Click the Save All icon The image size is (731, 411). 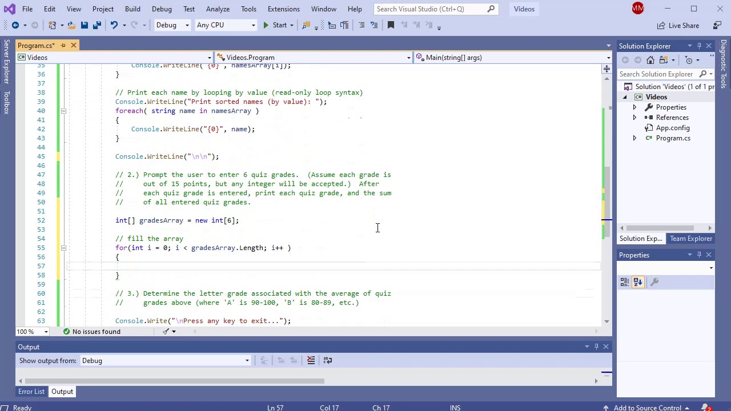click(x=97, y=25)
